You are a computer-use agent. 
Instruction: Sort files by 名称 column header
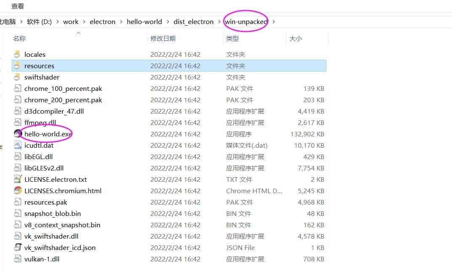[x=19, y=38]
